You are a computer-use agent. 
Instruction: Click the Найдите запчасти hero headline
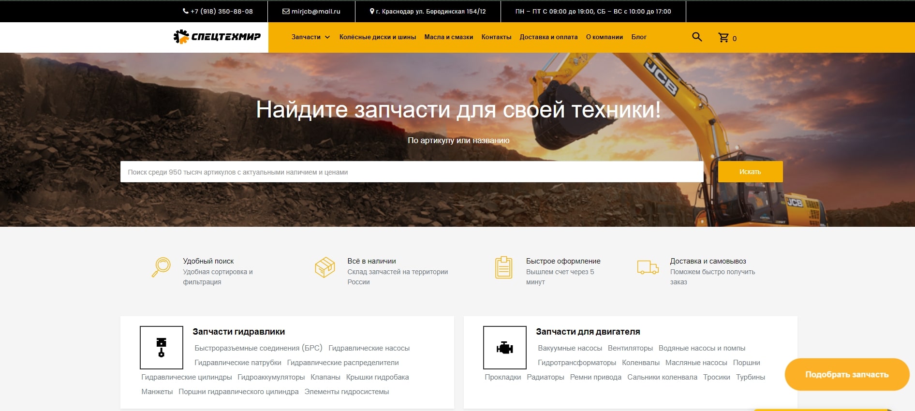pos(458,109)
